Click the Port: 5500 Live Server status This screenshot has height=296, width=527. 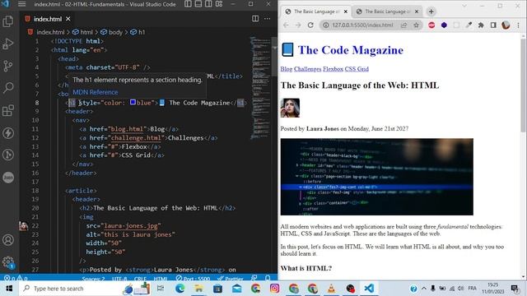[193, 279]
